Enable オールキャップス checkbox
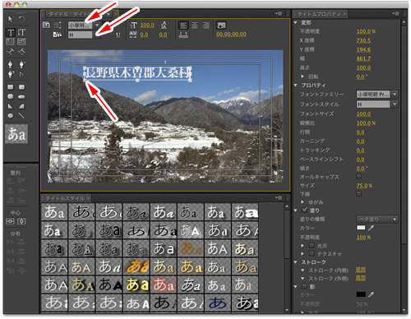This screenshot has height=319, width=411. pyautogui.click(x=358, y=176)
